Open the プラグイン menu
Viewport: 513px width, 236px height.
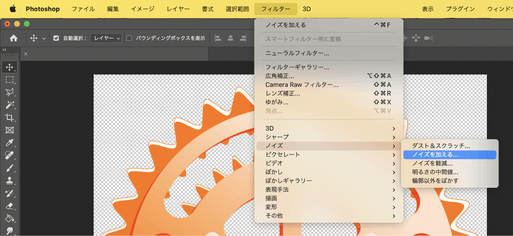coord(460,9)
